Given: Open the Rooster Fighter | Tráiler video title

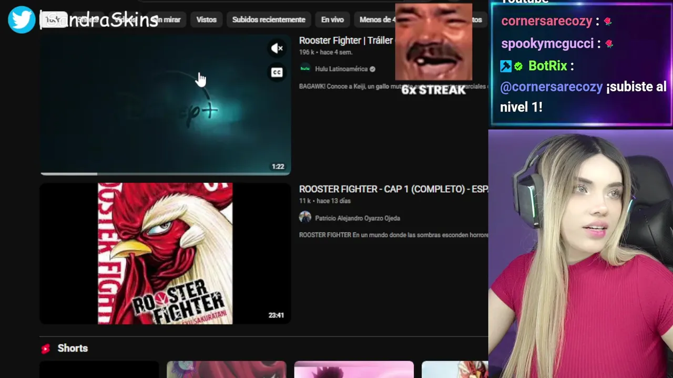Looking at the screenshot, I should 346,40.
